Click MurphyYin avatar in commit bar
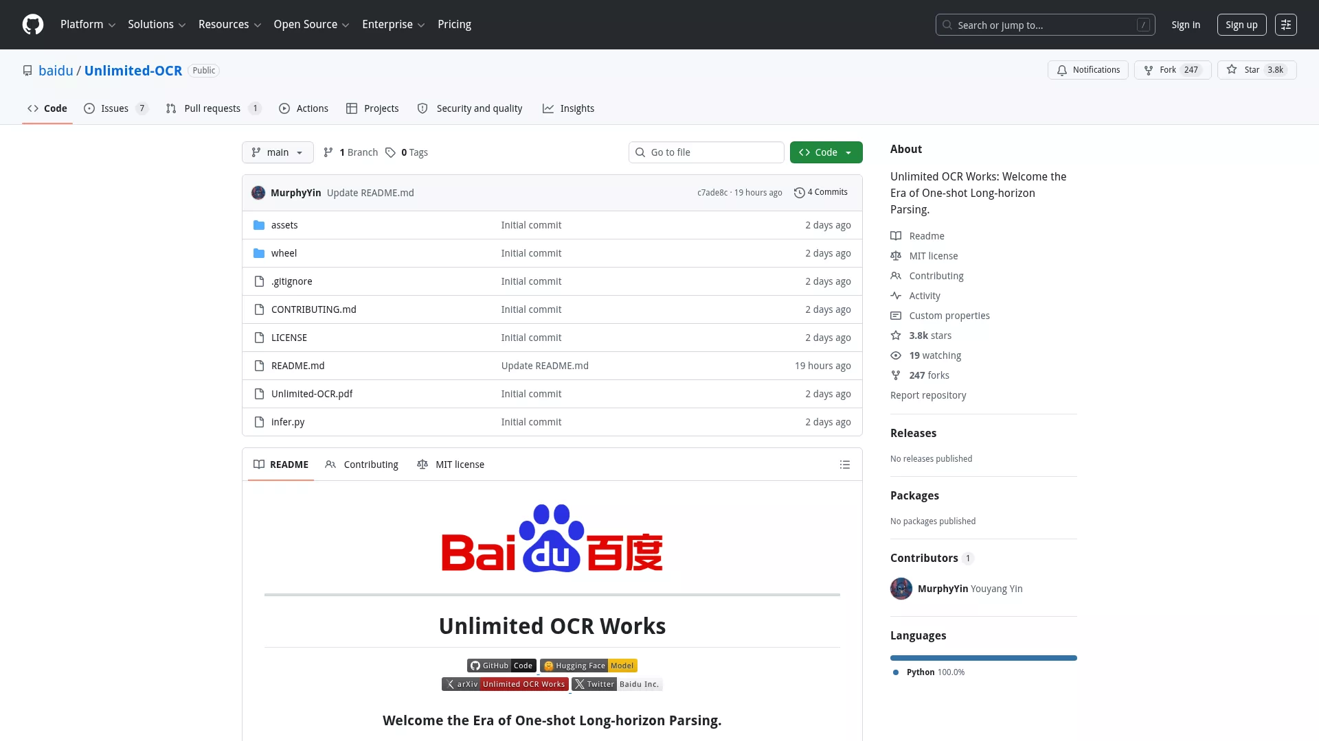 tap(258, 193)
